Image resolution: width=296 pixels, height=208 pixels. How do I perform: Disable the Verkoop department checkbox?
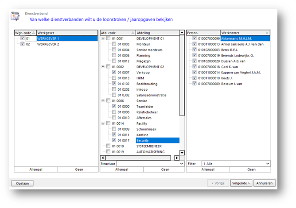[x=114, y=72]
